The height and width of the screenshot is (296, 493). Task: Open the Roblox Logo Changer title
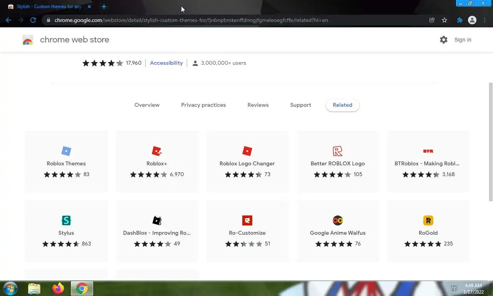247,163
